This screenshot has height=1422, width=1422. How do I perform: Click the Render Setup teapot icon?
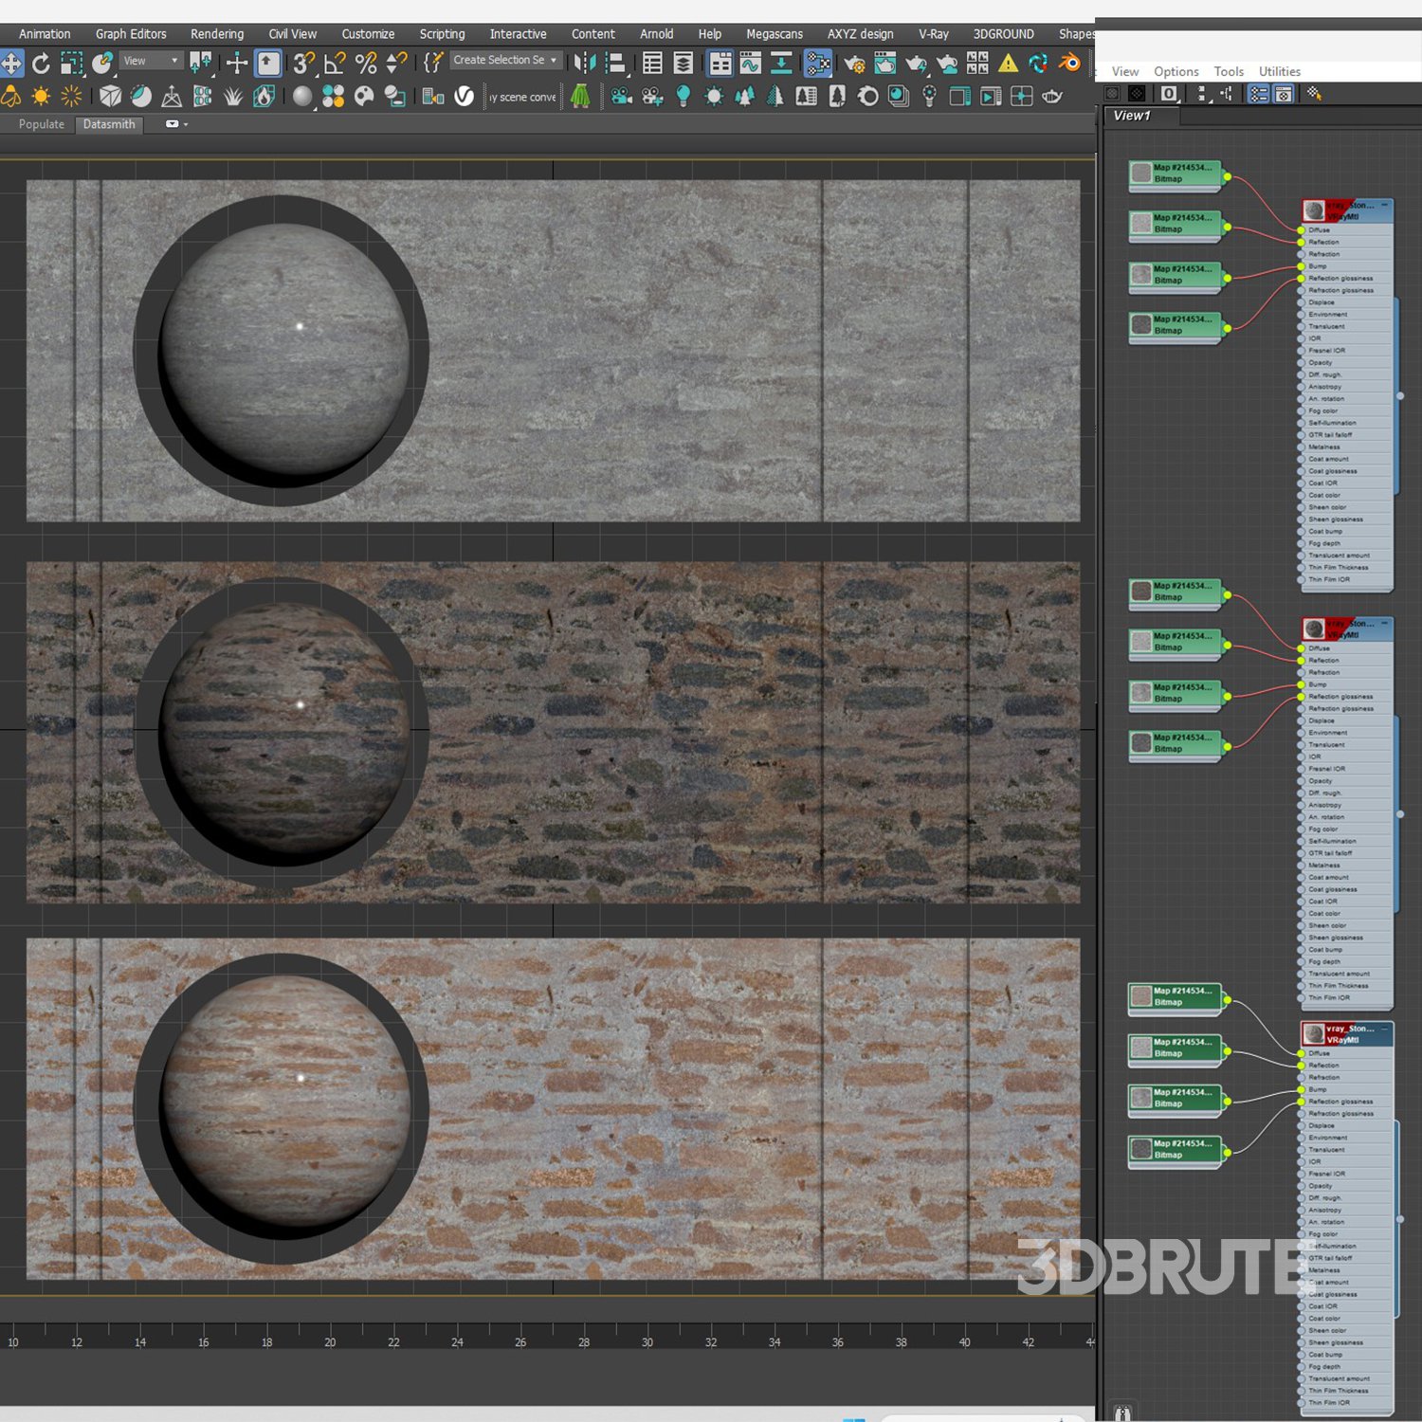854,64
